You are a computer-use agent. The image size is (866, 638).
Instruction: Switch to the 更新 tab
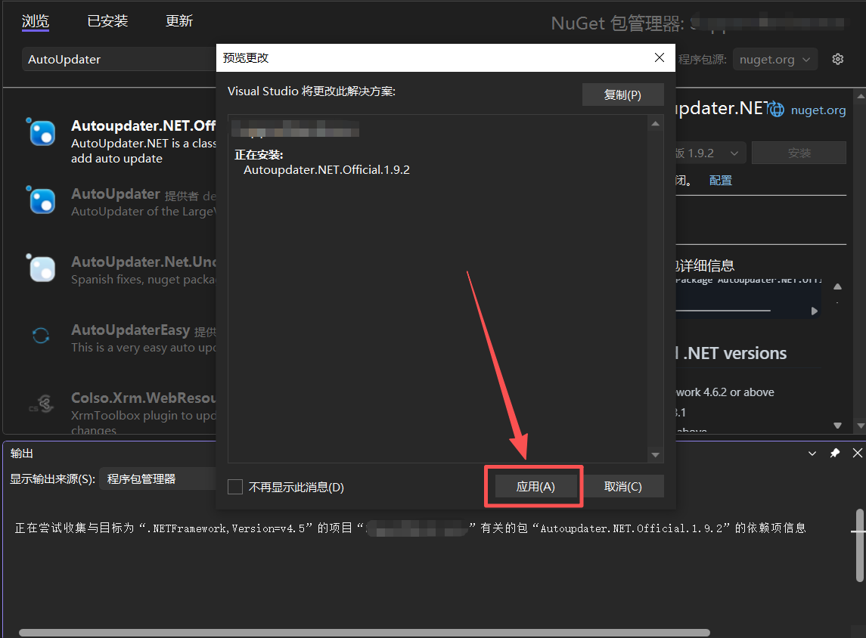[179, 21]
